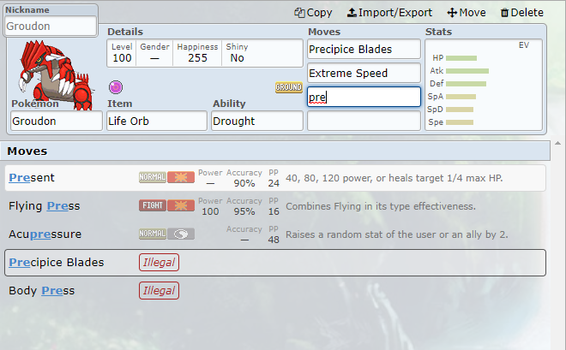Click the Ground type badge

(289, 87)
